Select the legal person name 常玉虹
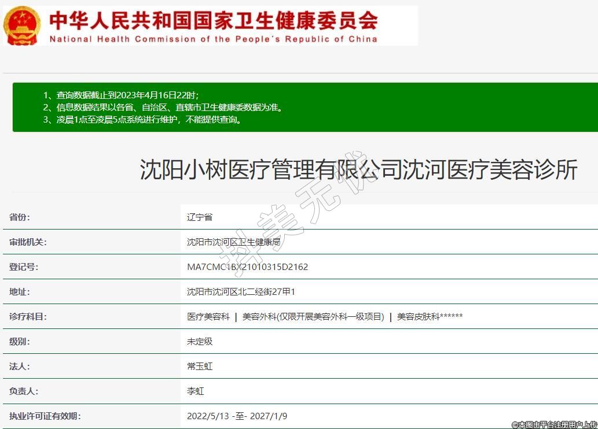Image resolution: width=598 pixels, height=429 pixels. coord(200,367)
